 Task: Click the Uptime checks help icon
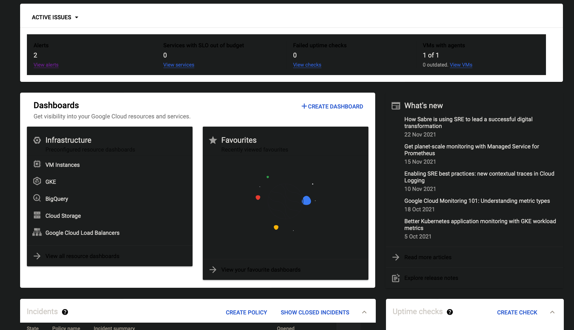point(450,312)
